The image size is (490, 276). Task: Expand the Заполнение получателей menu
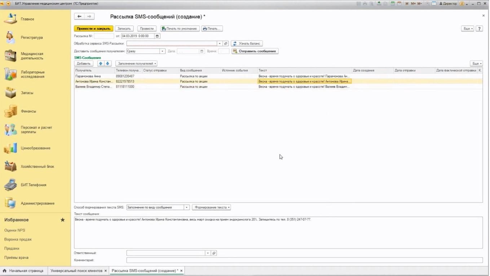tap(136, 63)
